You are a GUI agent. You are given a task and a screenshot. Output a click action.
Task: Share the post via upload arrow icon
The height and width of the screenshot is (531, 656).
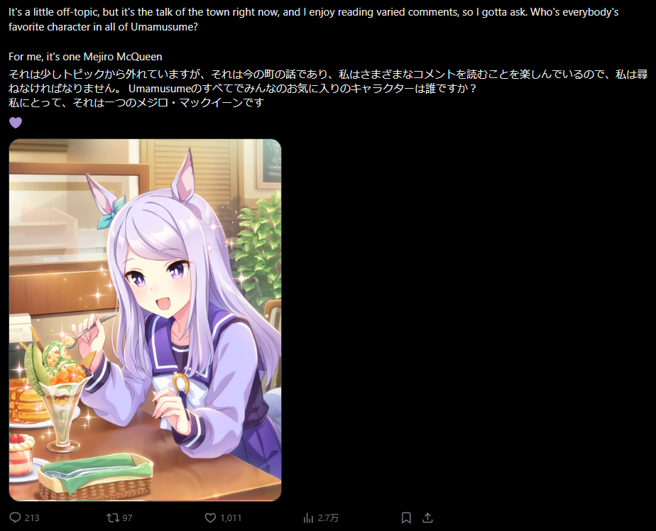point(427,518)
